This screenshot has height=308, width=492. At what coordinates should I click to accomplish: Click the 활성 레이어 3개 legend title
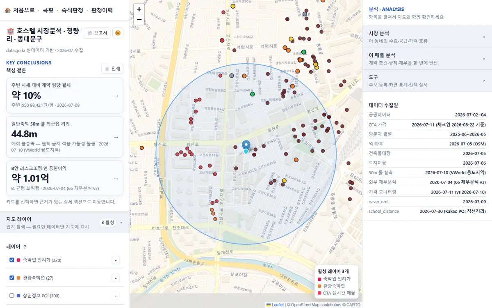(x=333, y=271)
